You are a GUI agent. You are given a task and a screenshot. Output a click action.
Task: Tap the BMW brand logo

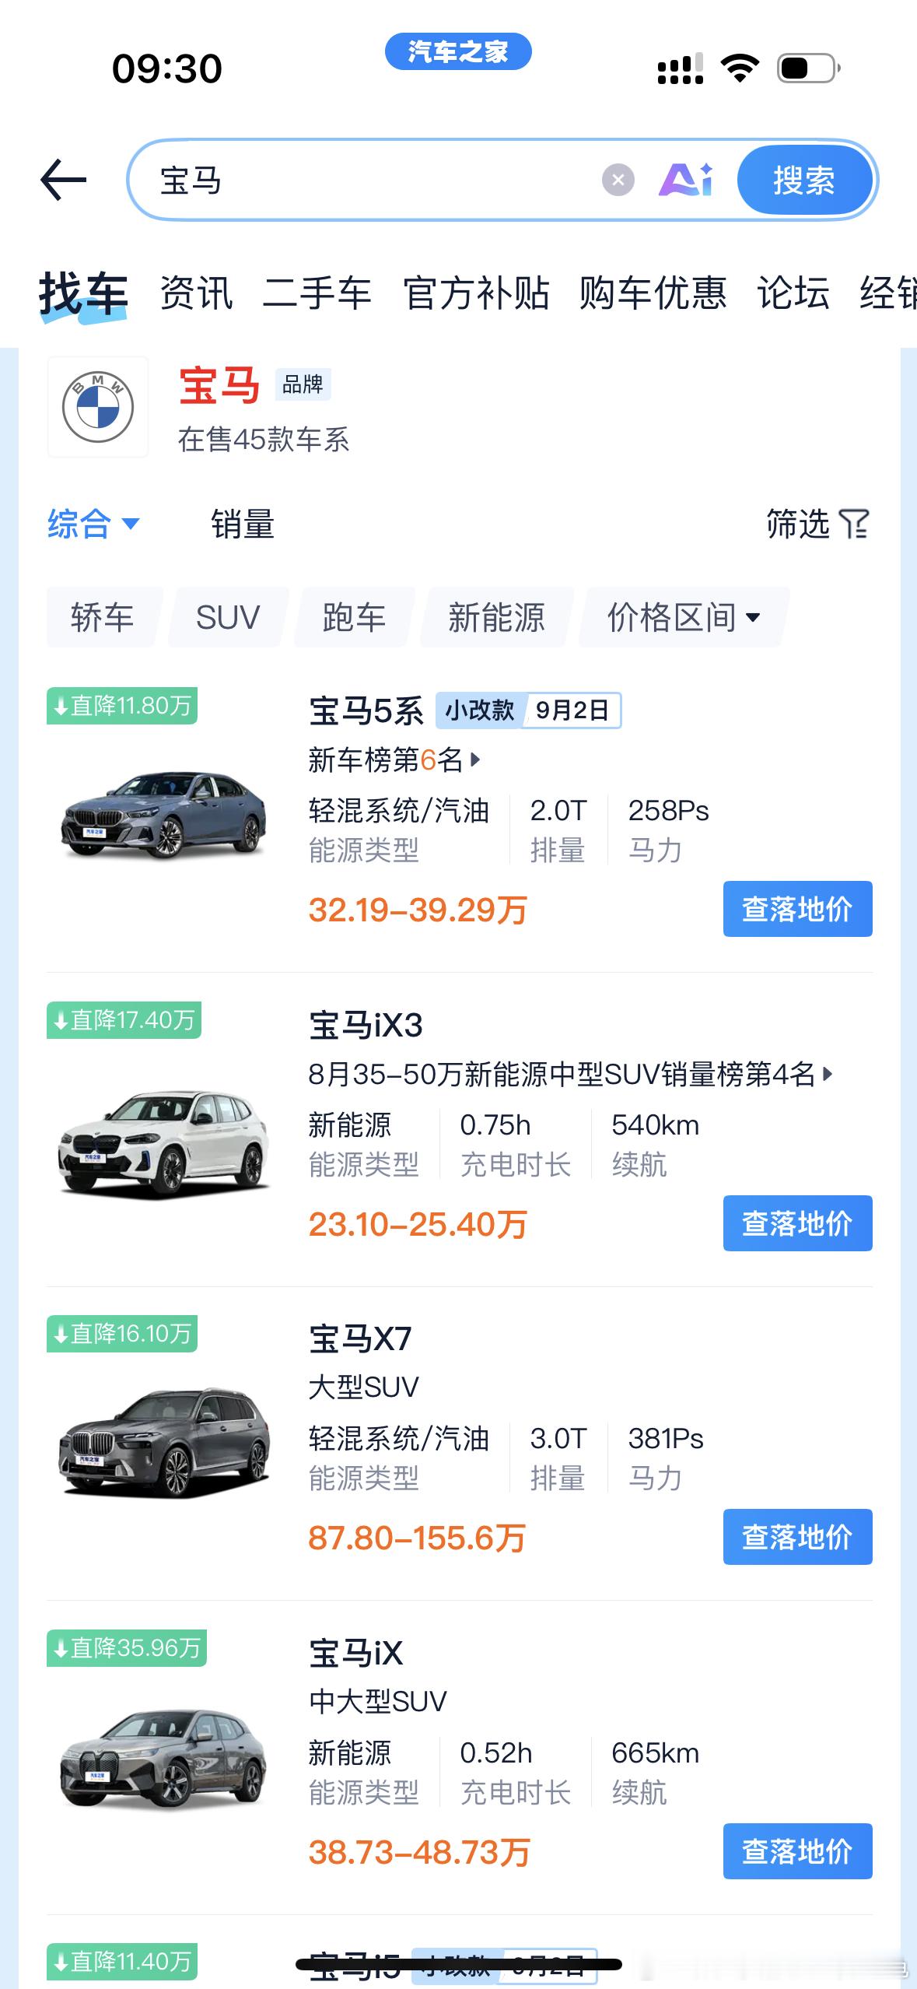pyautogui.click(x=98, y=407)
